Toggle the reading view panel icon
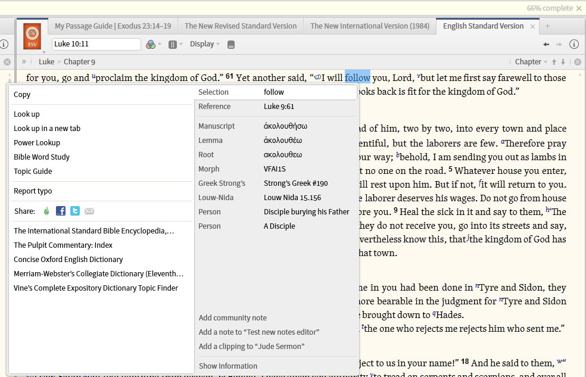This screenshot has width=586, height=377. 231,45
